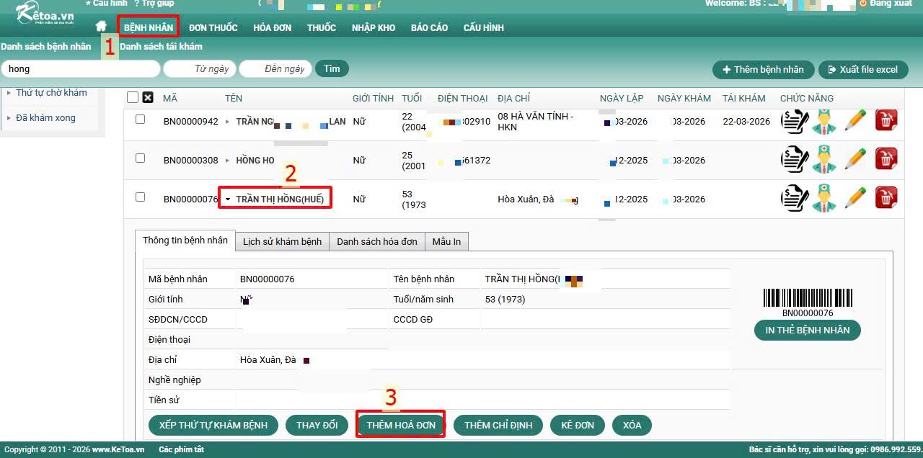Switch to 'Lịch sử khám bệnh' tab
Viewport: 923px width, 458px height.
pos(282,242)
